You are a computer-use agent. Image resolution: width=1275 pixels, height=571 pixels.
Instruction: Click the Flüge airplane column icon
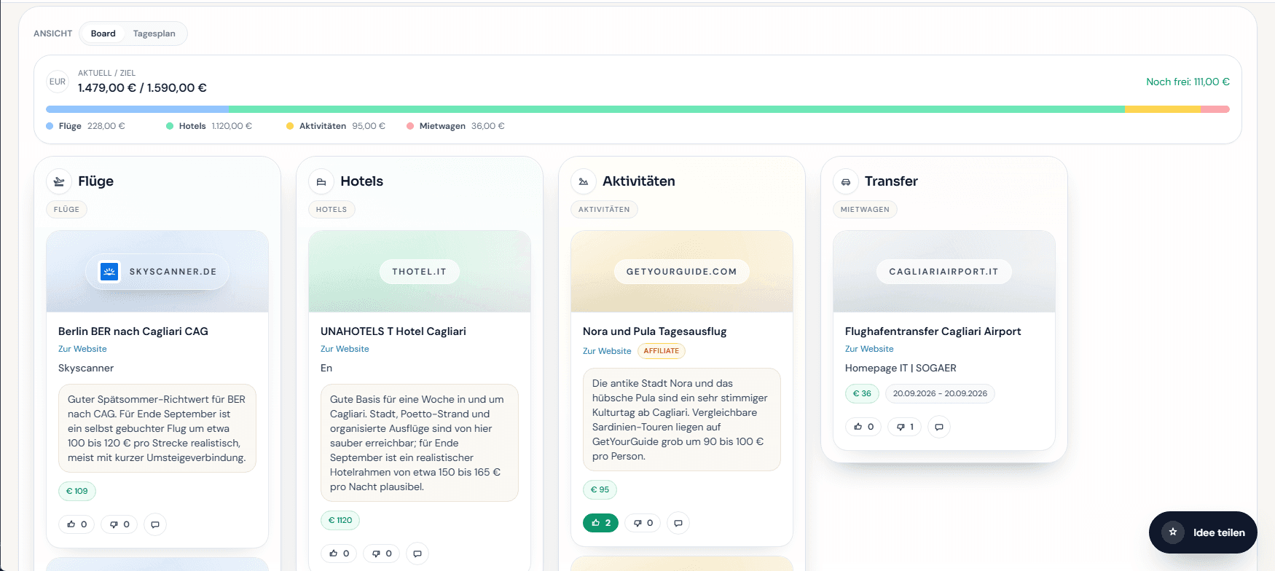click(59, 181)
